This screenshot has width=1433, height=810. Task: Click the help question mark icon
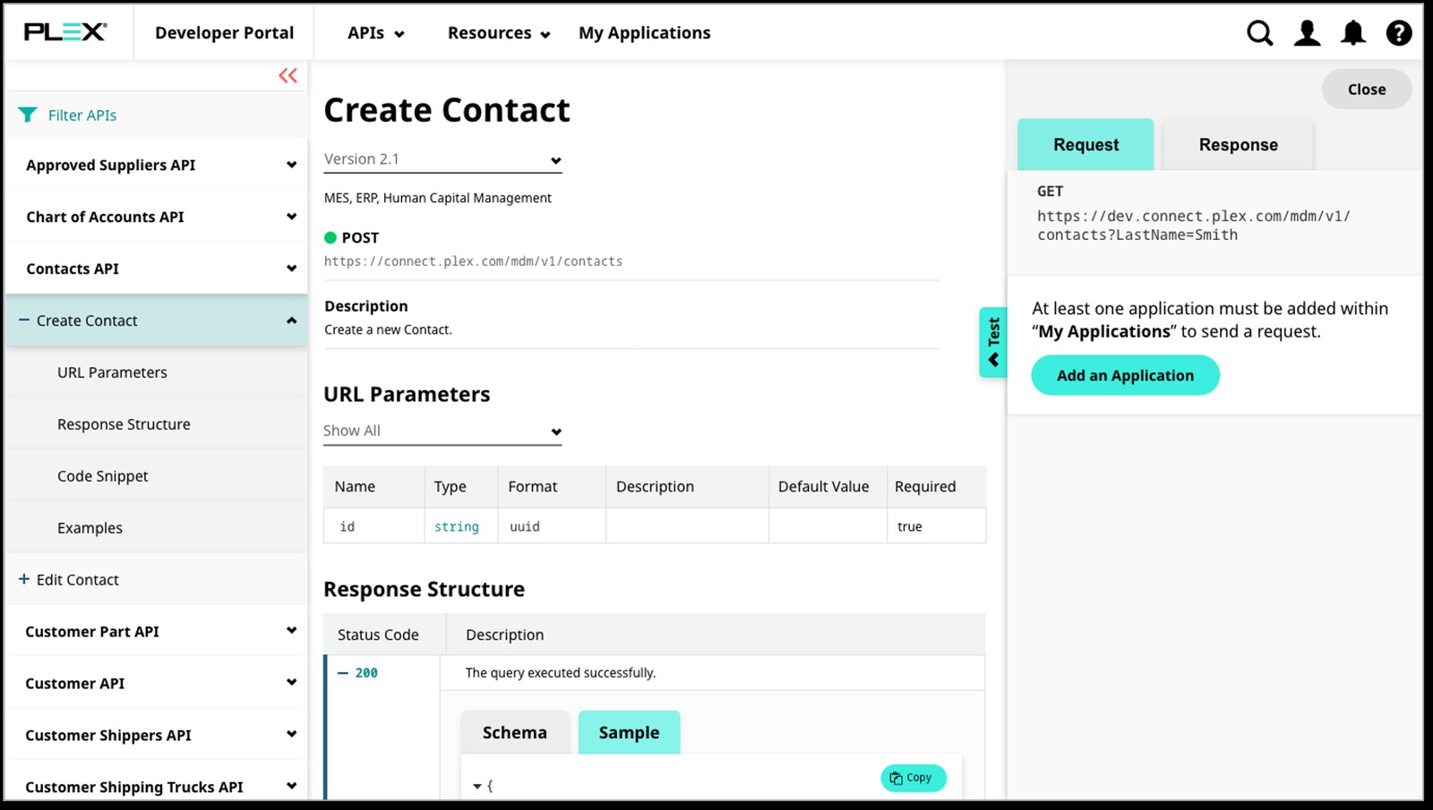click(1398, 33)
